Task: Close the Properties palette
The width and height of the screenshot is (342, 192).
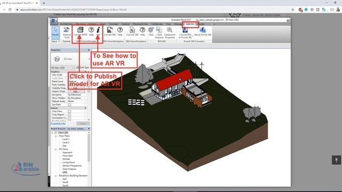Action: click(x=89, y=50)
